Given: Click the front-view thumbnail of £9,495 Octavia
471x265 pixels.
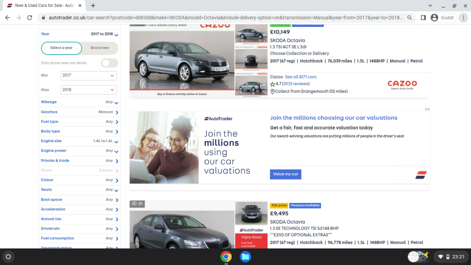Looking at the screenshot, I should tap(251, 213).
